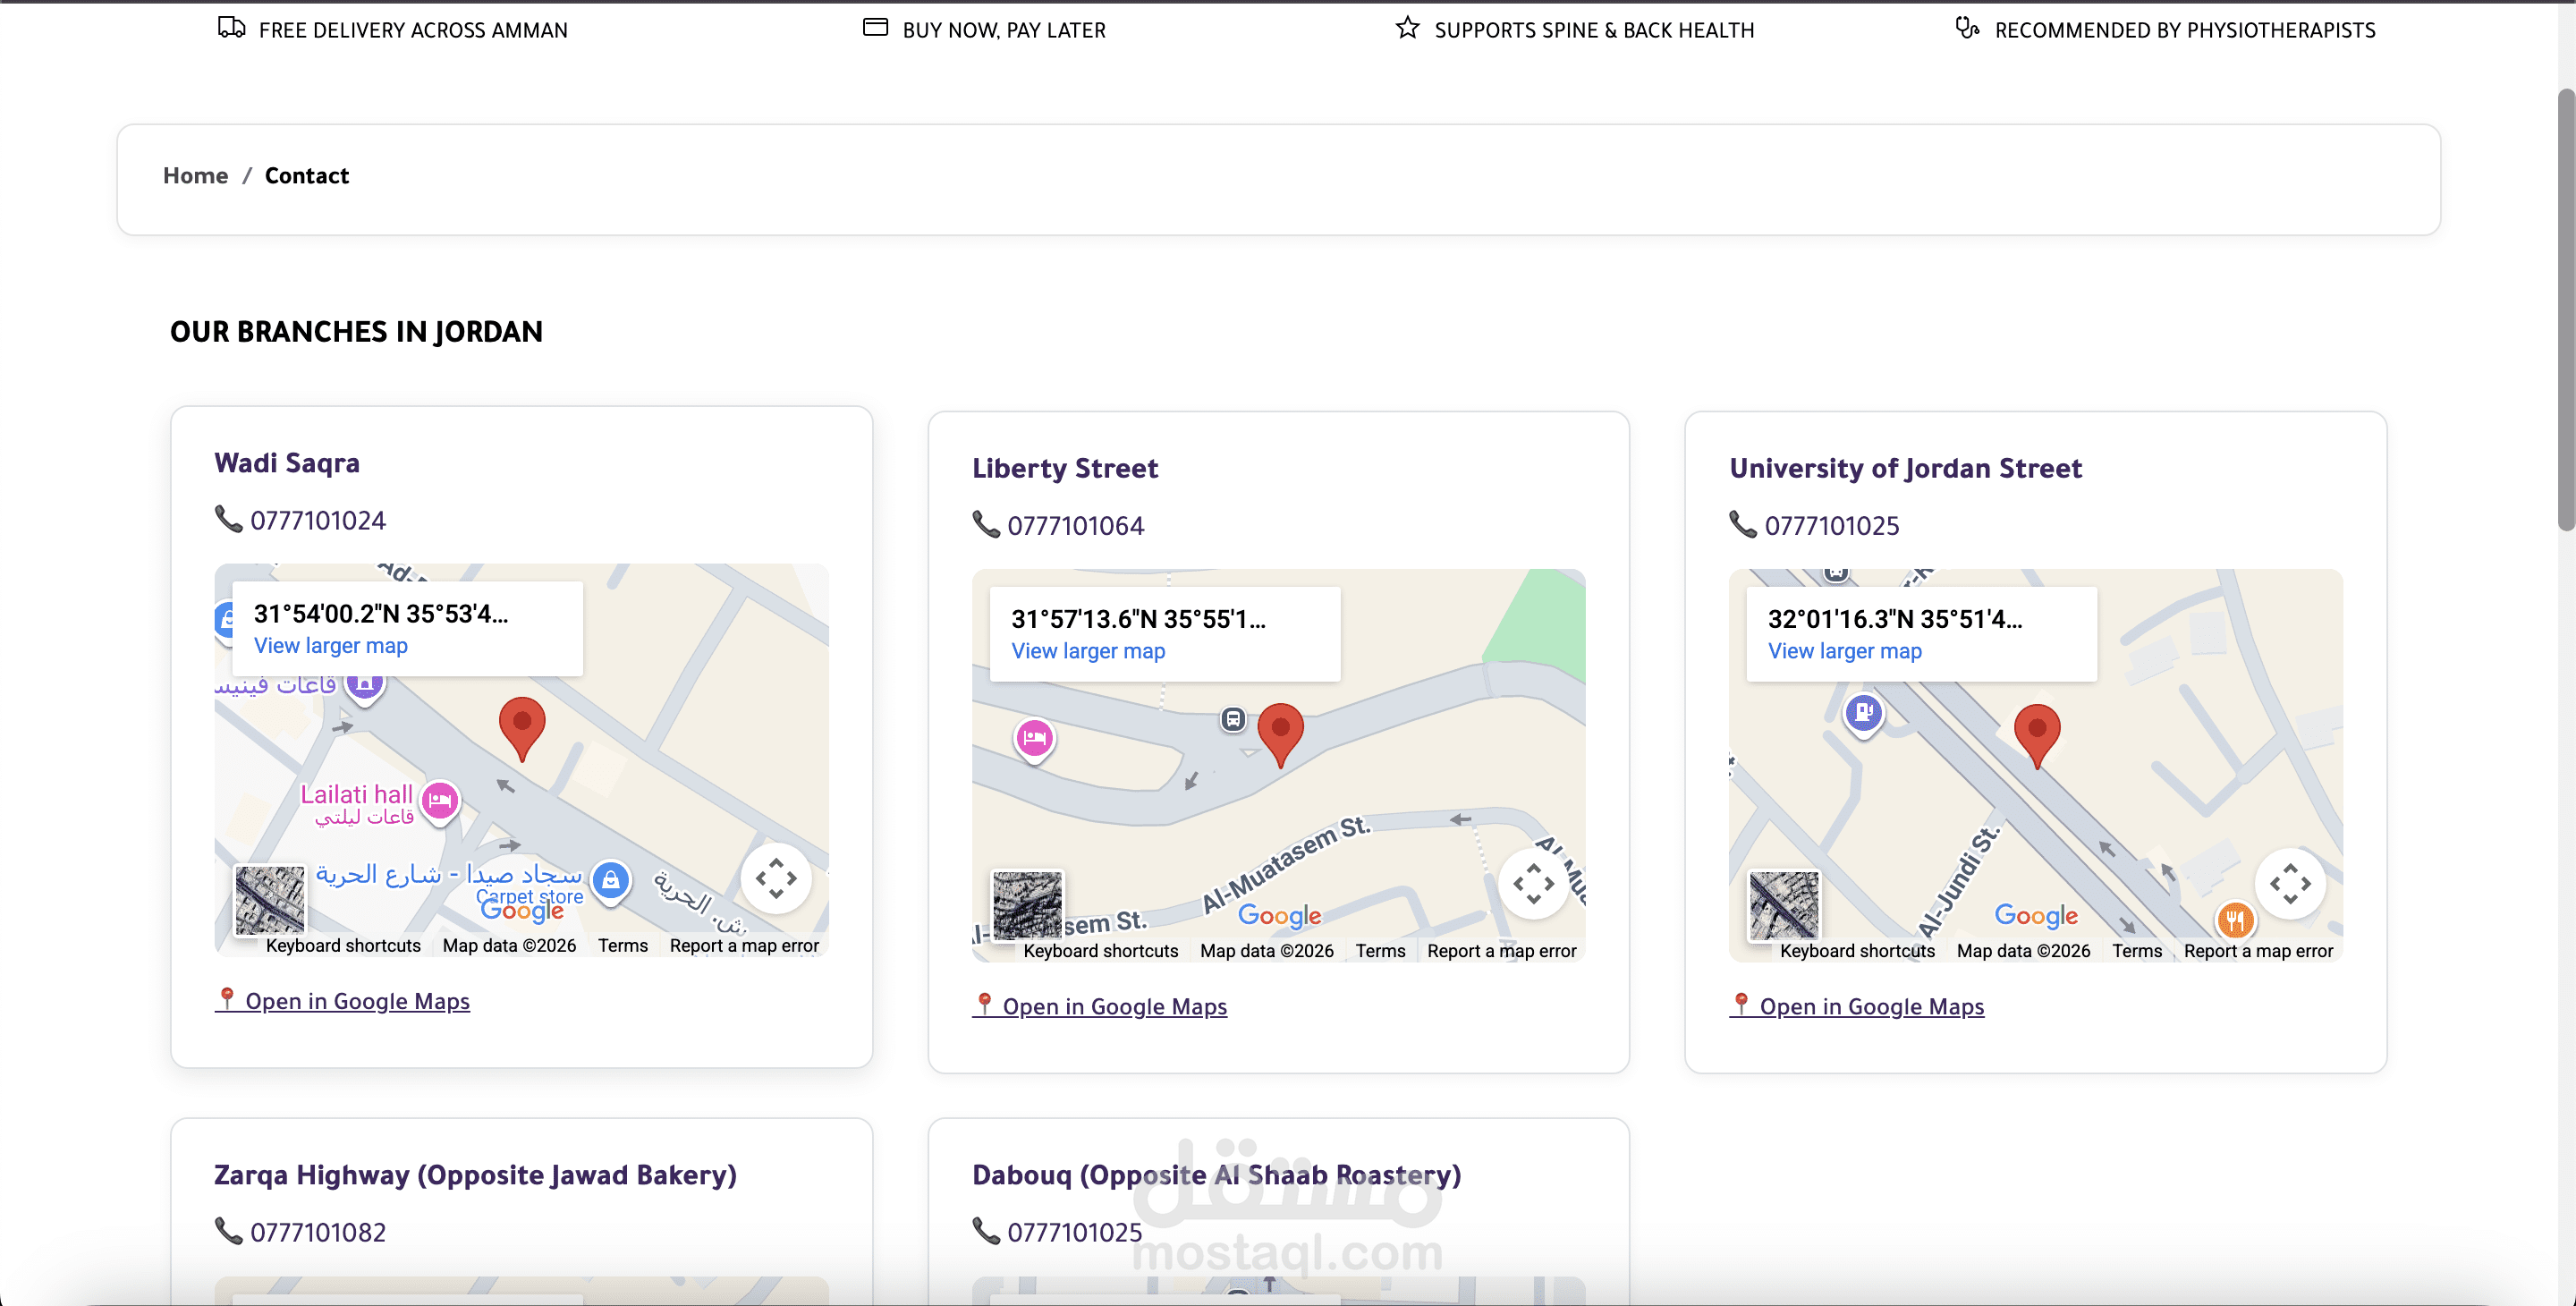Toggle fullscreen view on Liberty Street map
Screen dimensions: 2576x1306
tap(1532, 884)
